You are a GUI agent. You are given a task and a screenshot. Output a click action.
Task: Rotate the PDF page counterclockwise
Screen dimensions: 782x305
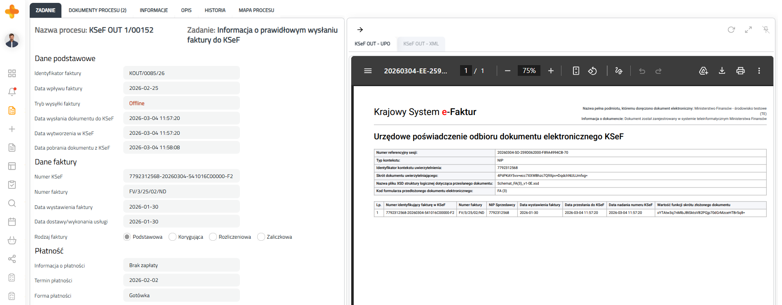(x=592, y=71)
